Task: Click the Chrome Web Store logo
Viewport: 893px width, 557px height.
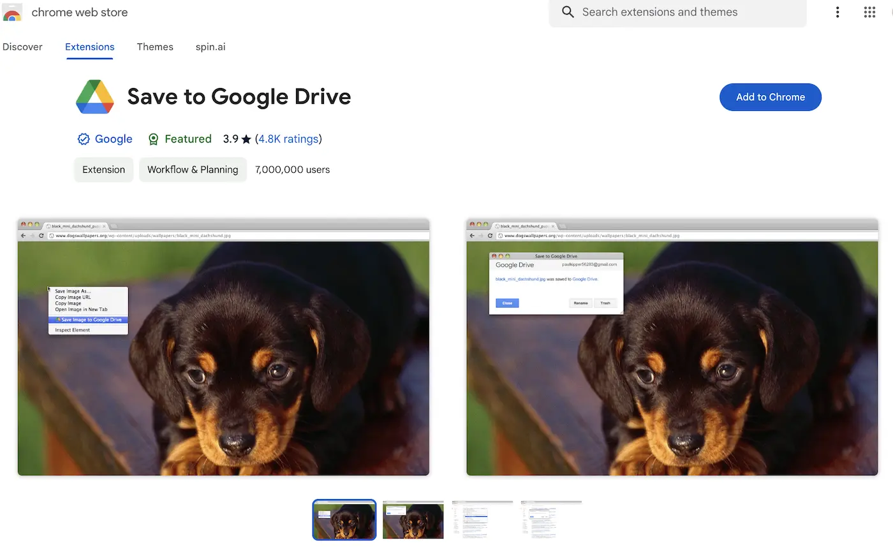Action: point(12,13)
